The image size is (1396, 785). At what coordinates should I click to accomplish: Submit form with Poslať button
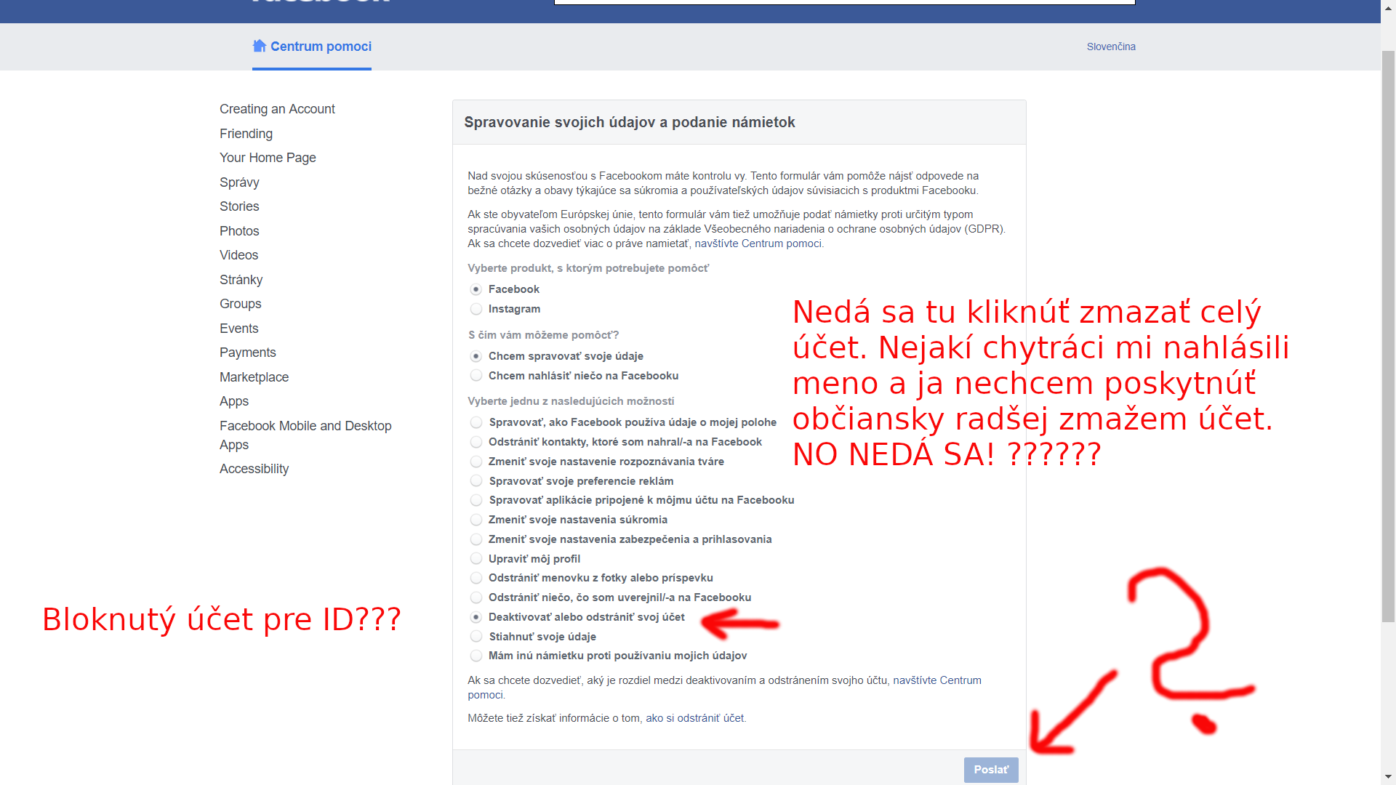point(991,770)
